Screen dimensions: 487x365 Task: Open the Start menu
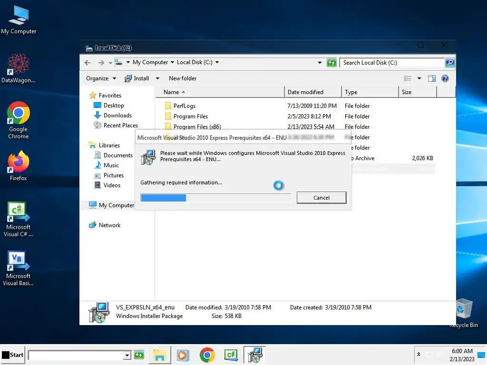click(13, 355)
